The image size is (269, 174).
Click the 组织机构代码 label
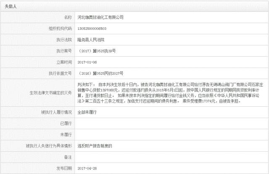tap(61, 29)
